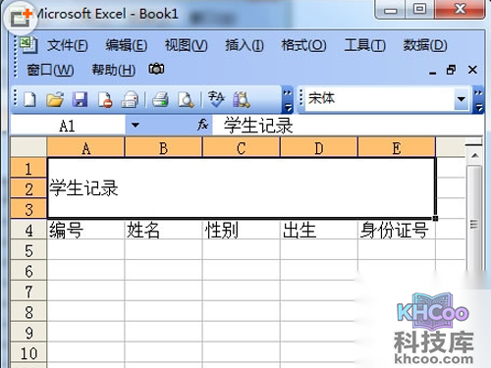Click the font name field 宋体

tap(380, 99)
